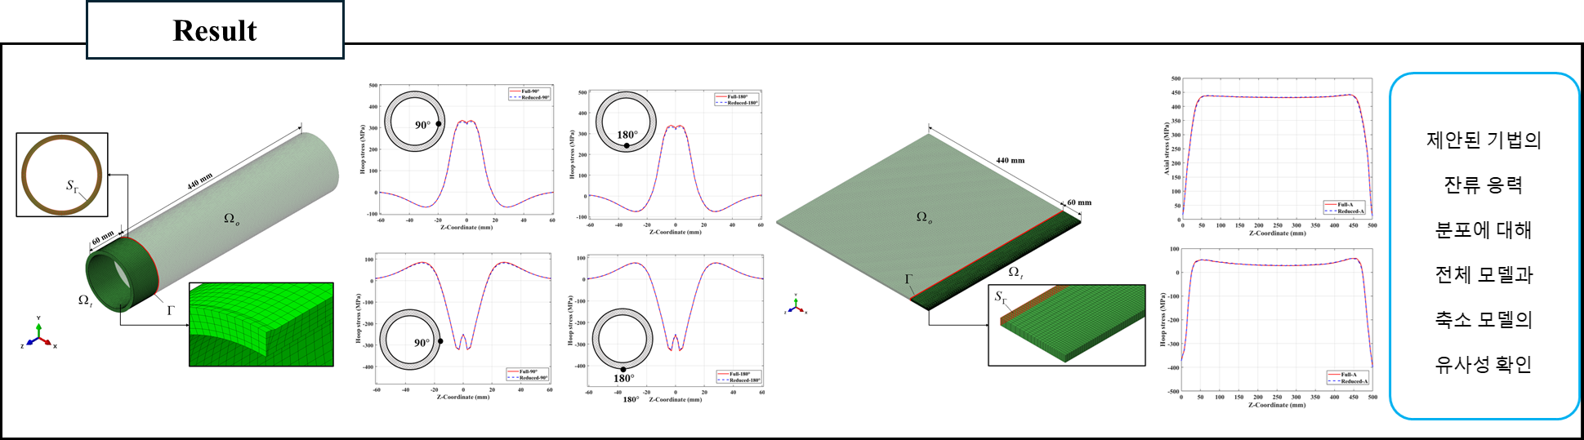The width and height of the screenshot is (1584, 440).
Task: Click the Korean summary text box
Action: pyautogui.click(x=1484, y=247)
